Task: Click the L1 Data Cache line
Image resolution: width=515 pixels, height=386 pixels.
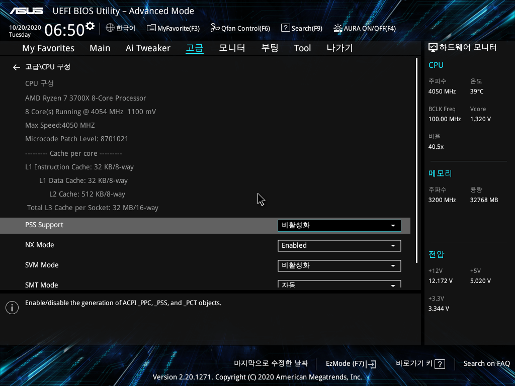Action: (83, 180)
